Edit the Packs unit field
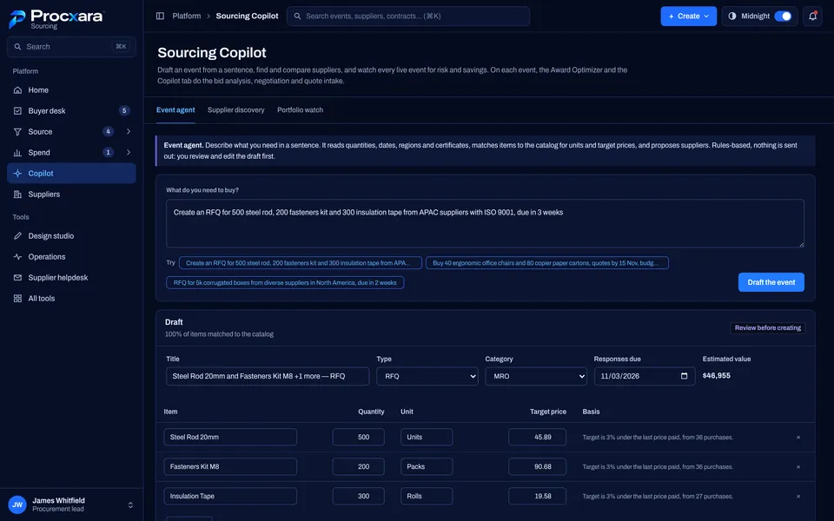 [427, 467]
